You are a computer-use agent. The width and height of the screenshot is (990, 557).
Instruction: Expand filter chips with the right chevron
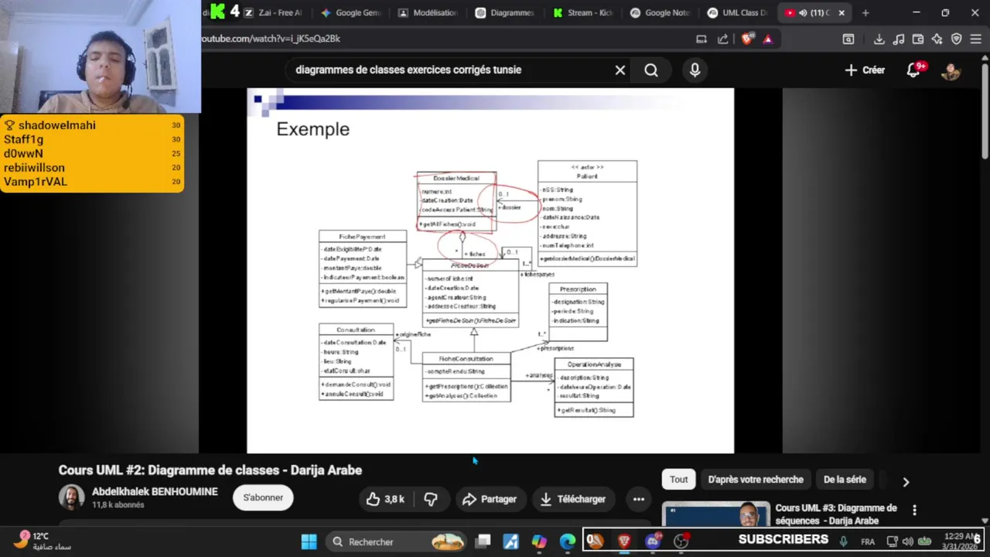point(906,481)
